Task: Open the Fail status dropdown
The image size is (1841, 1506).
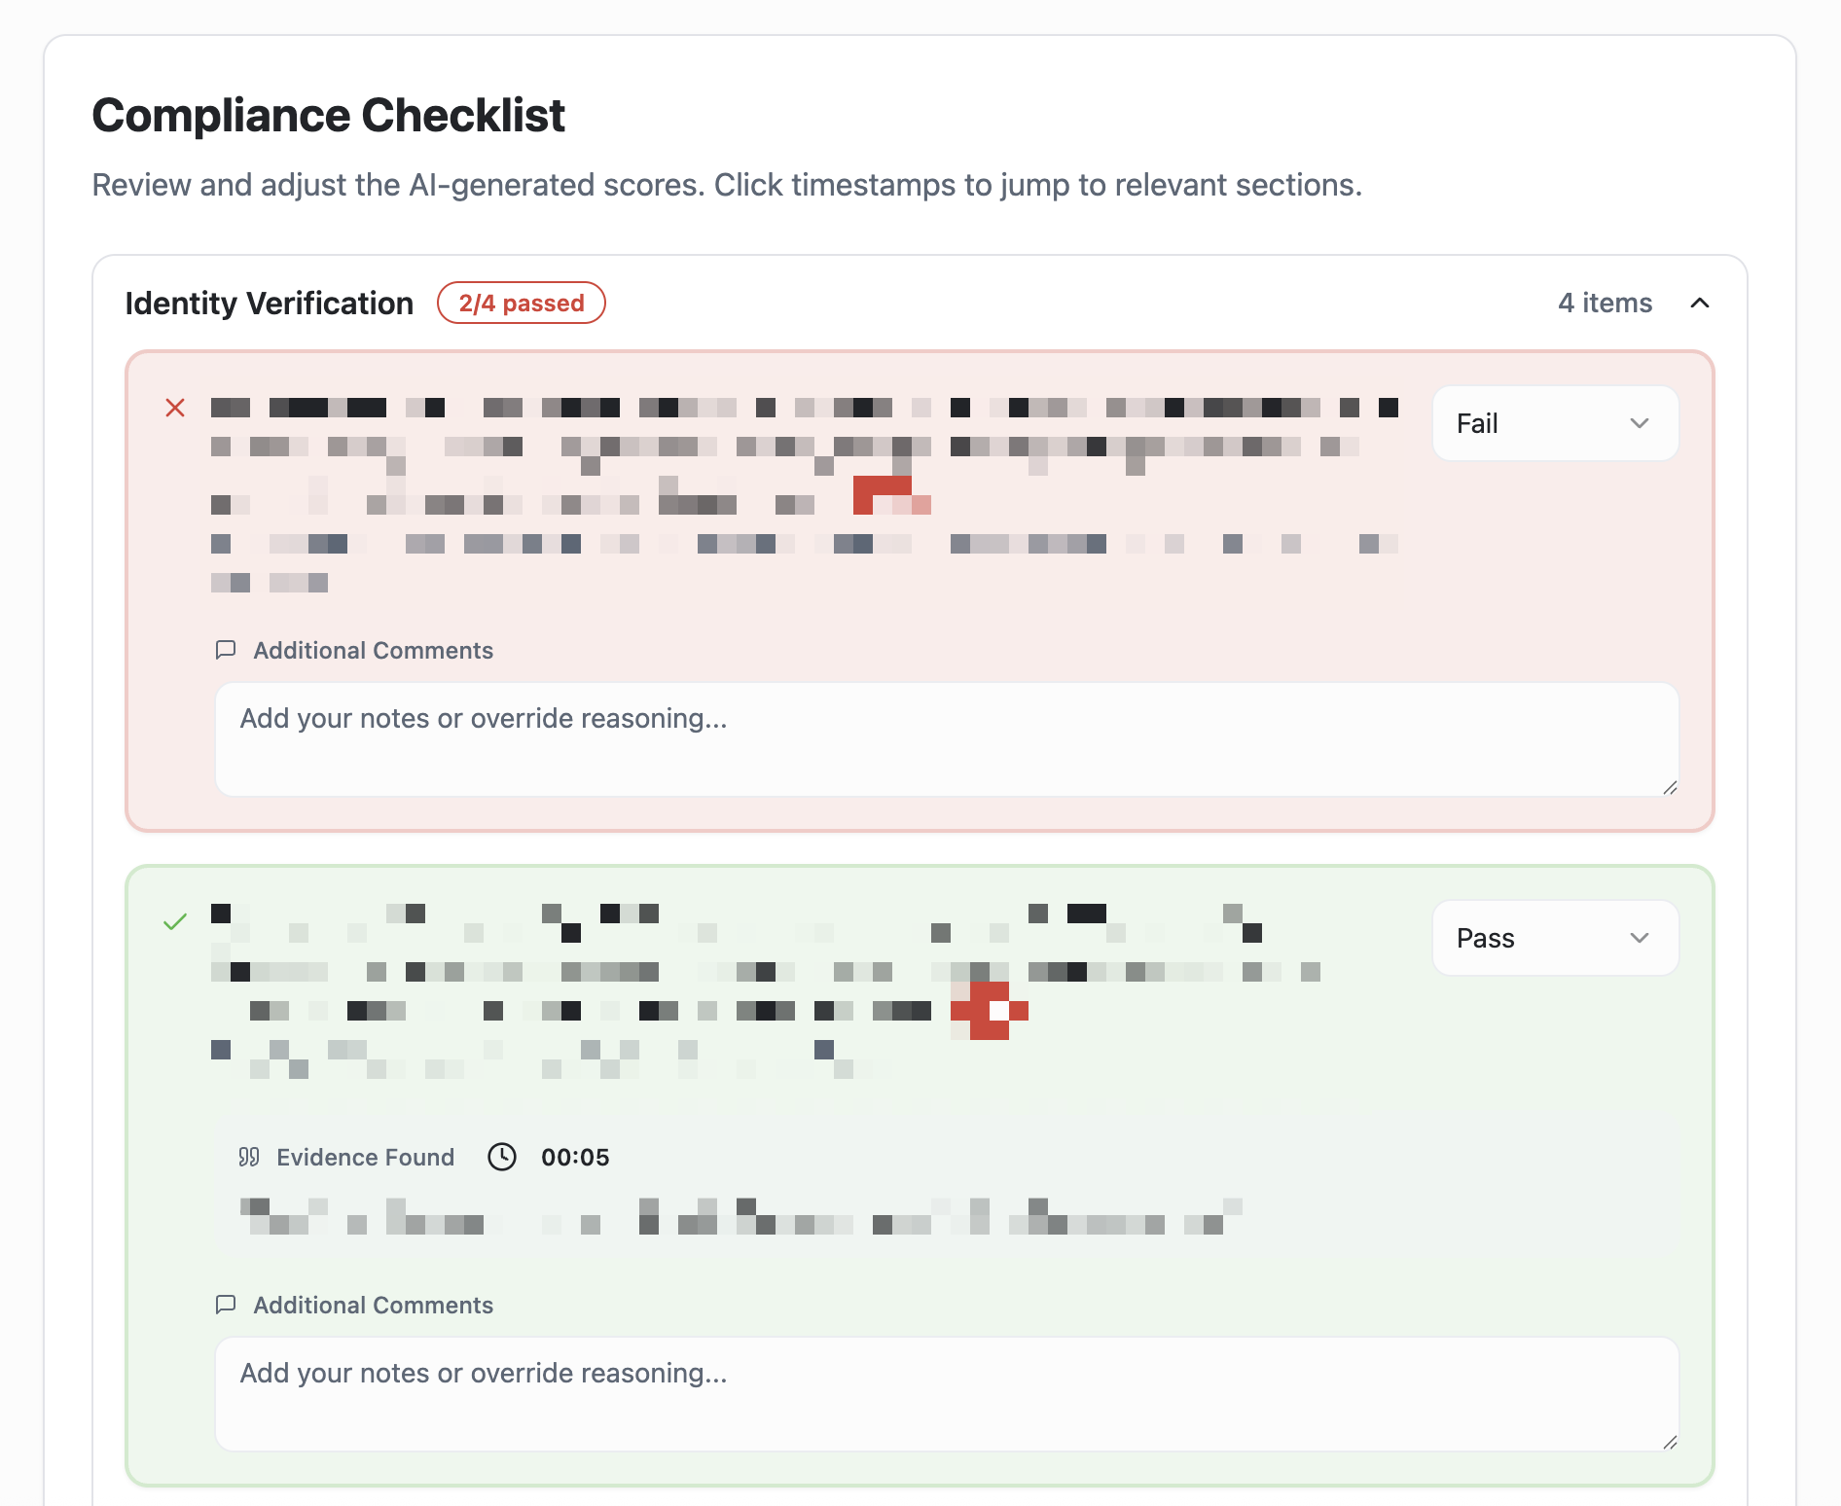Action: 1554,423
